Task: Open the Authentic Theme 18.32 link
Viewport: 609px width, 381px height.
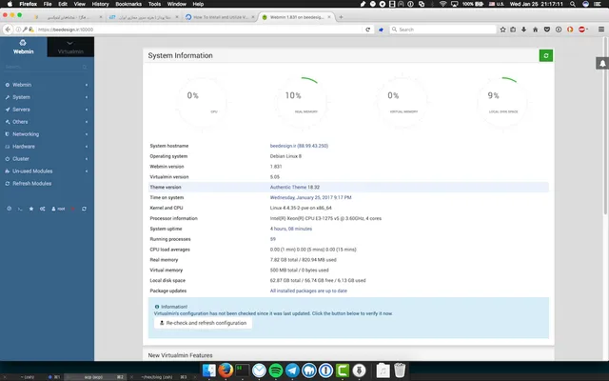Action: (295, 187)
